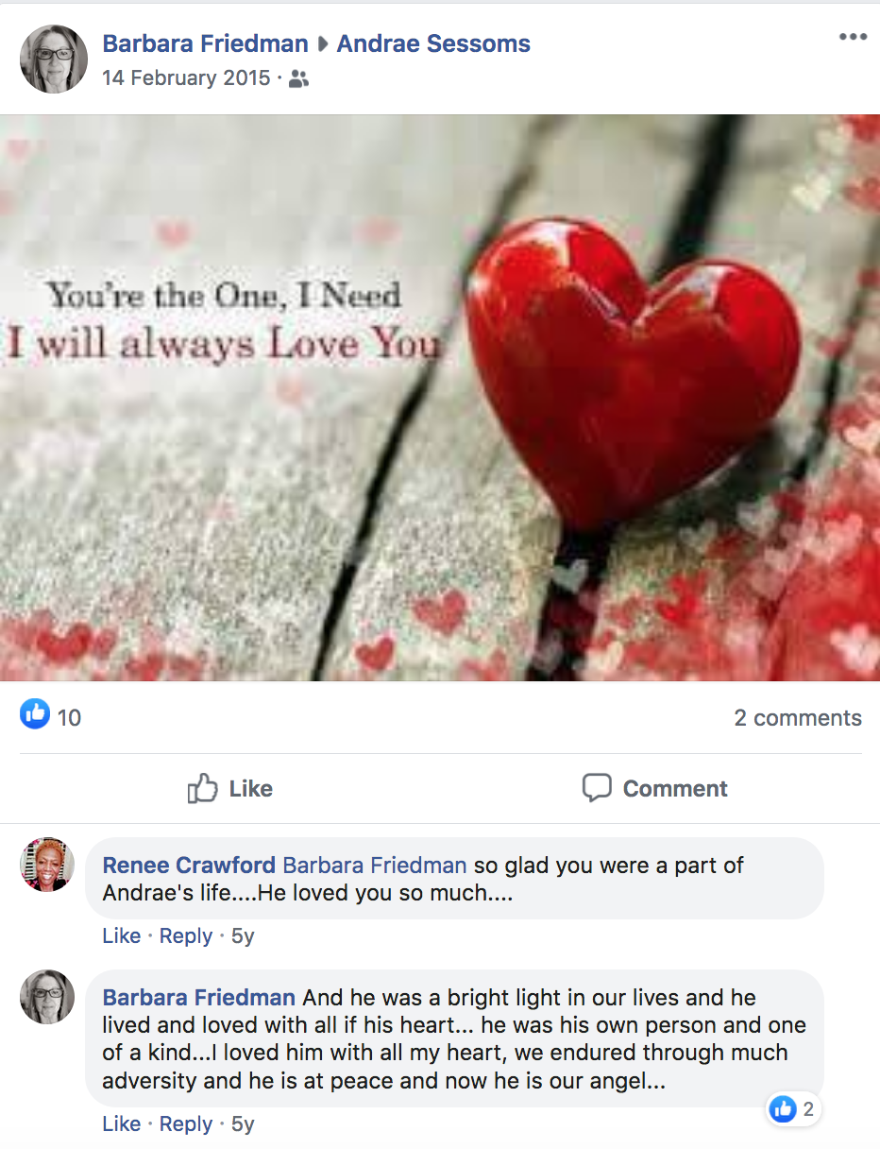
Task: Like Renee Crawford's comment
Action: [x=121, y=936]
